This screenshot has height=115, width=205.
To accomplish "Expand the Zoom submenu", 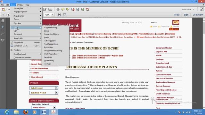I will [x=26, y=19].
